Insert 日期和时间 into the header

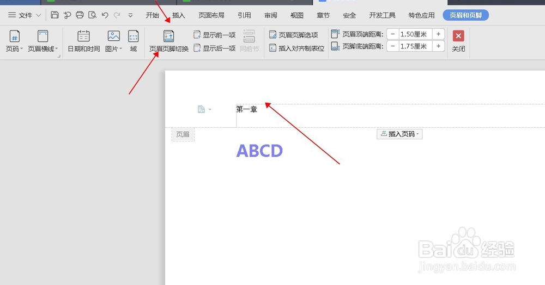click(x=83, y=41)
